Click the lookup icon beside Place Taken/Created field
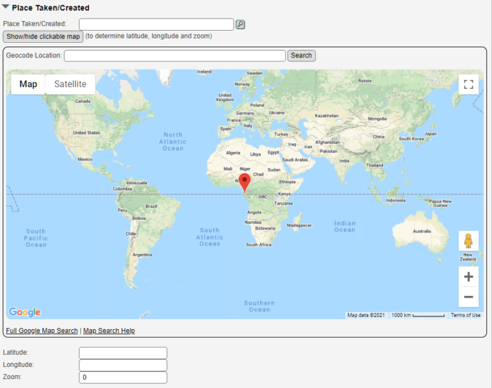This screenshot has width=492, height=388. pyautogui.click(x=240, y=24)
